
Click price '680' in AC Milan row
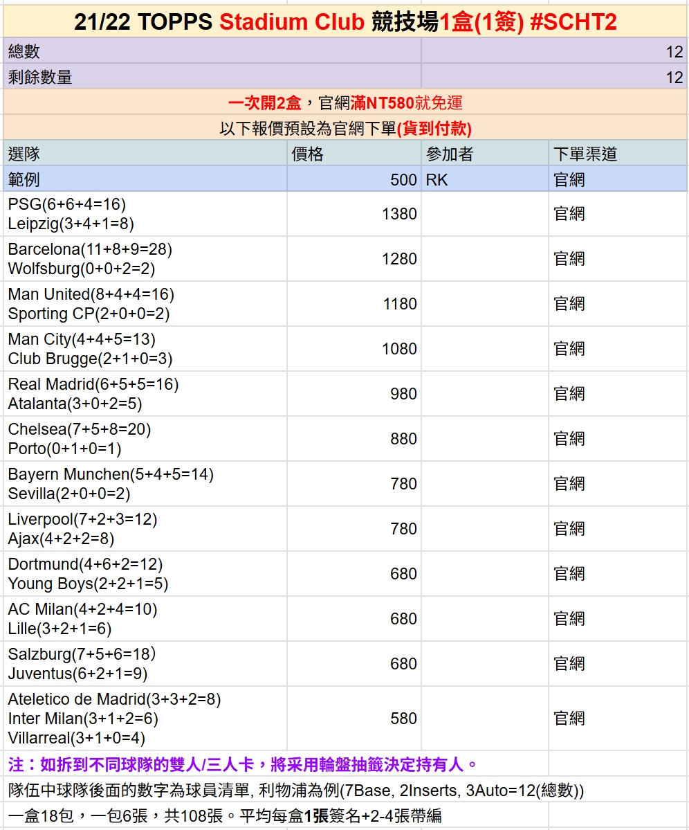click(x=353, y=619)
